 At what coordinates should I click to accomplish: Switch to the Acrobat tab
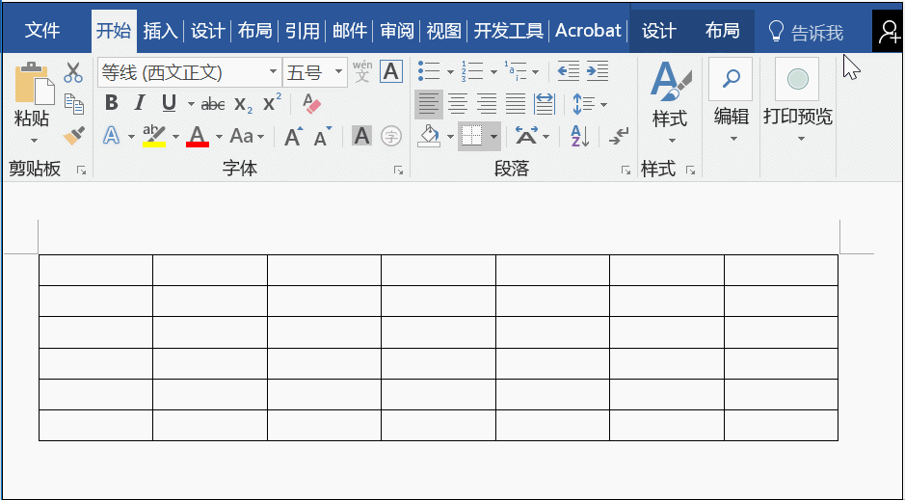pos(588,31)
